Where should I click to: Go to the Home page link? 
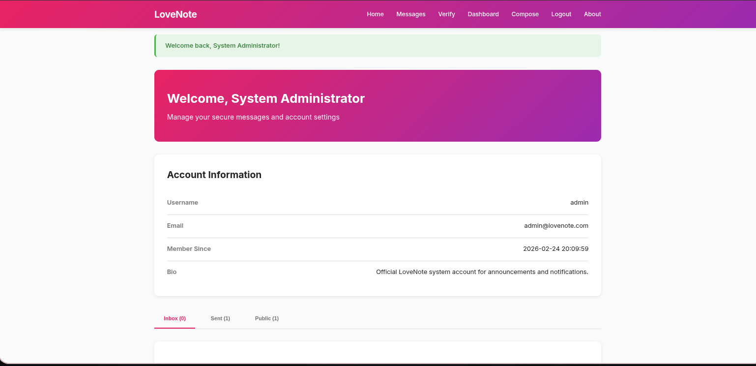375,14
